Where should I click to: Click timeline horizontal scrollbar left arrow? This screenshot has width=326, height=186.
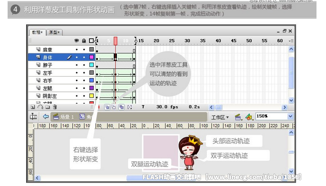pos(211,108)
